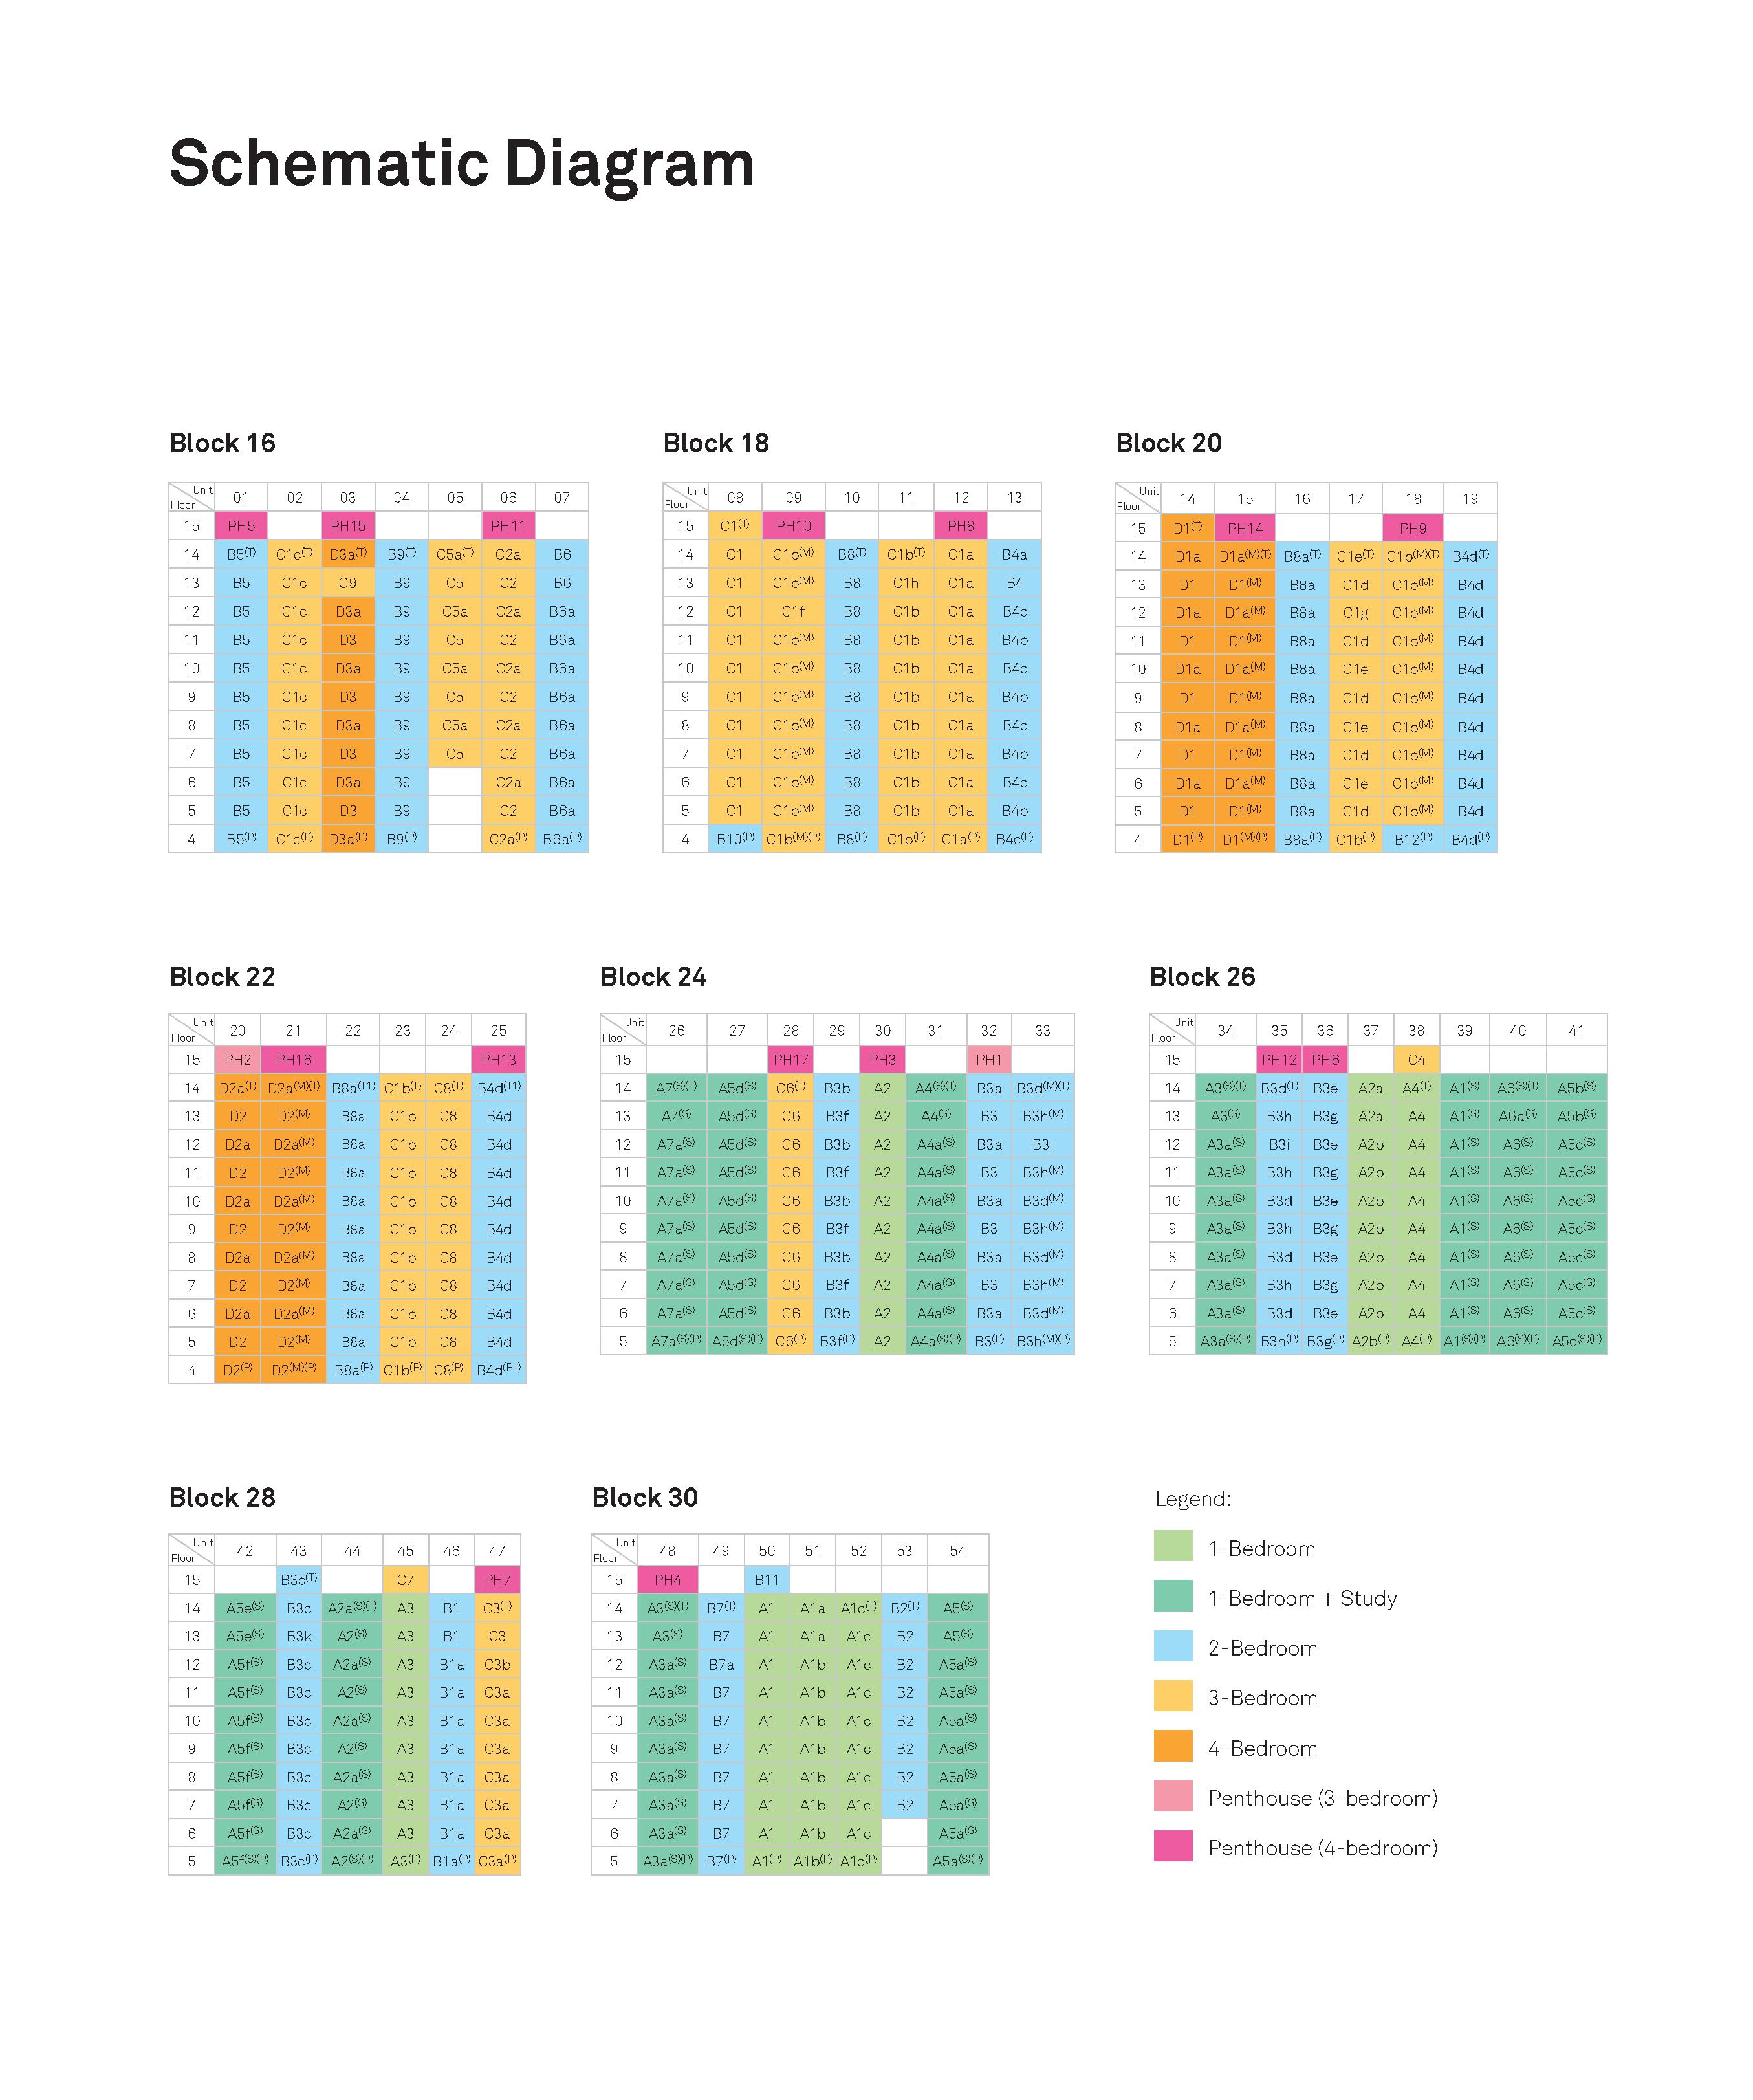Click the Block 24 heading
Image resolution: width=1753 pixels, height=2100 pixels.
653,977
